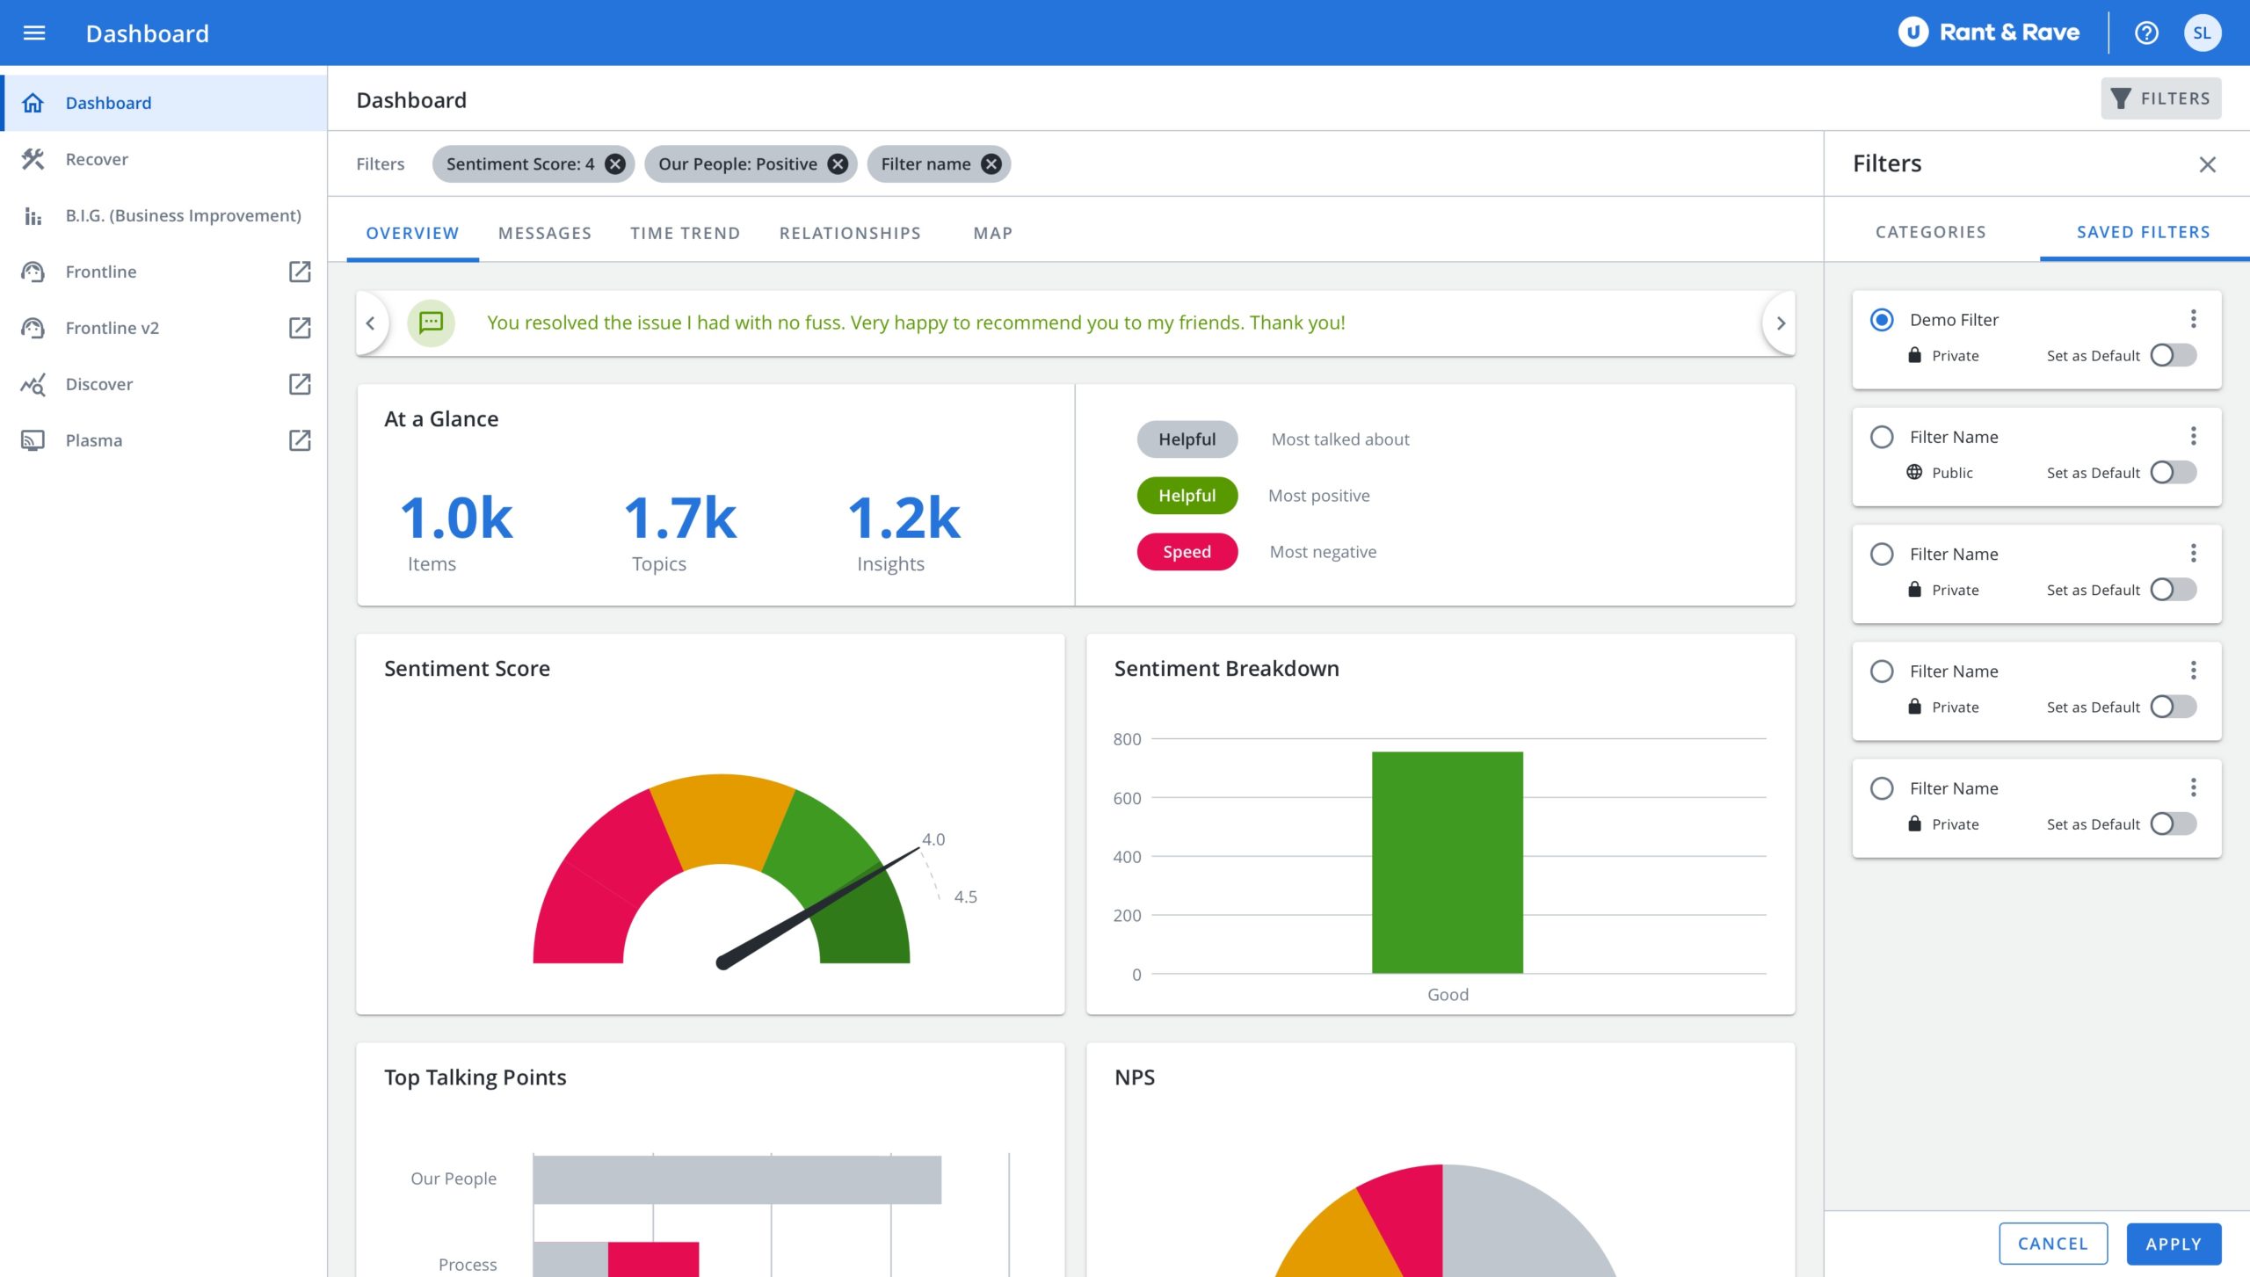Open the Recover sidebar link
Screen dimensions: 2250x1277
164,159
